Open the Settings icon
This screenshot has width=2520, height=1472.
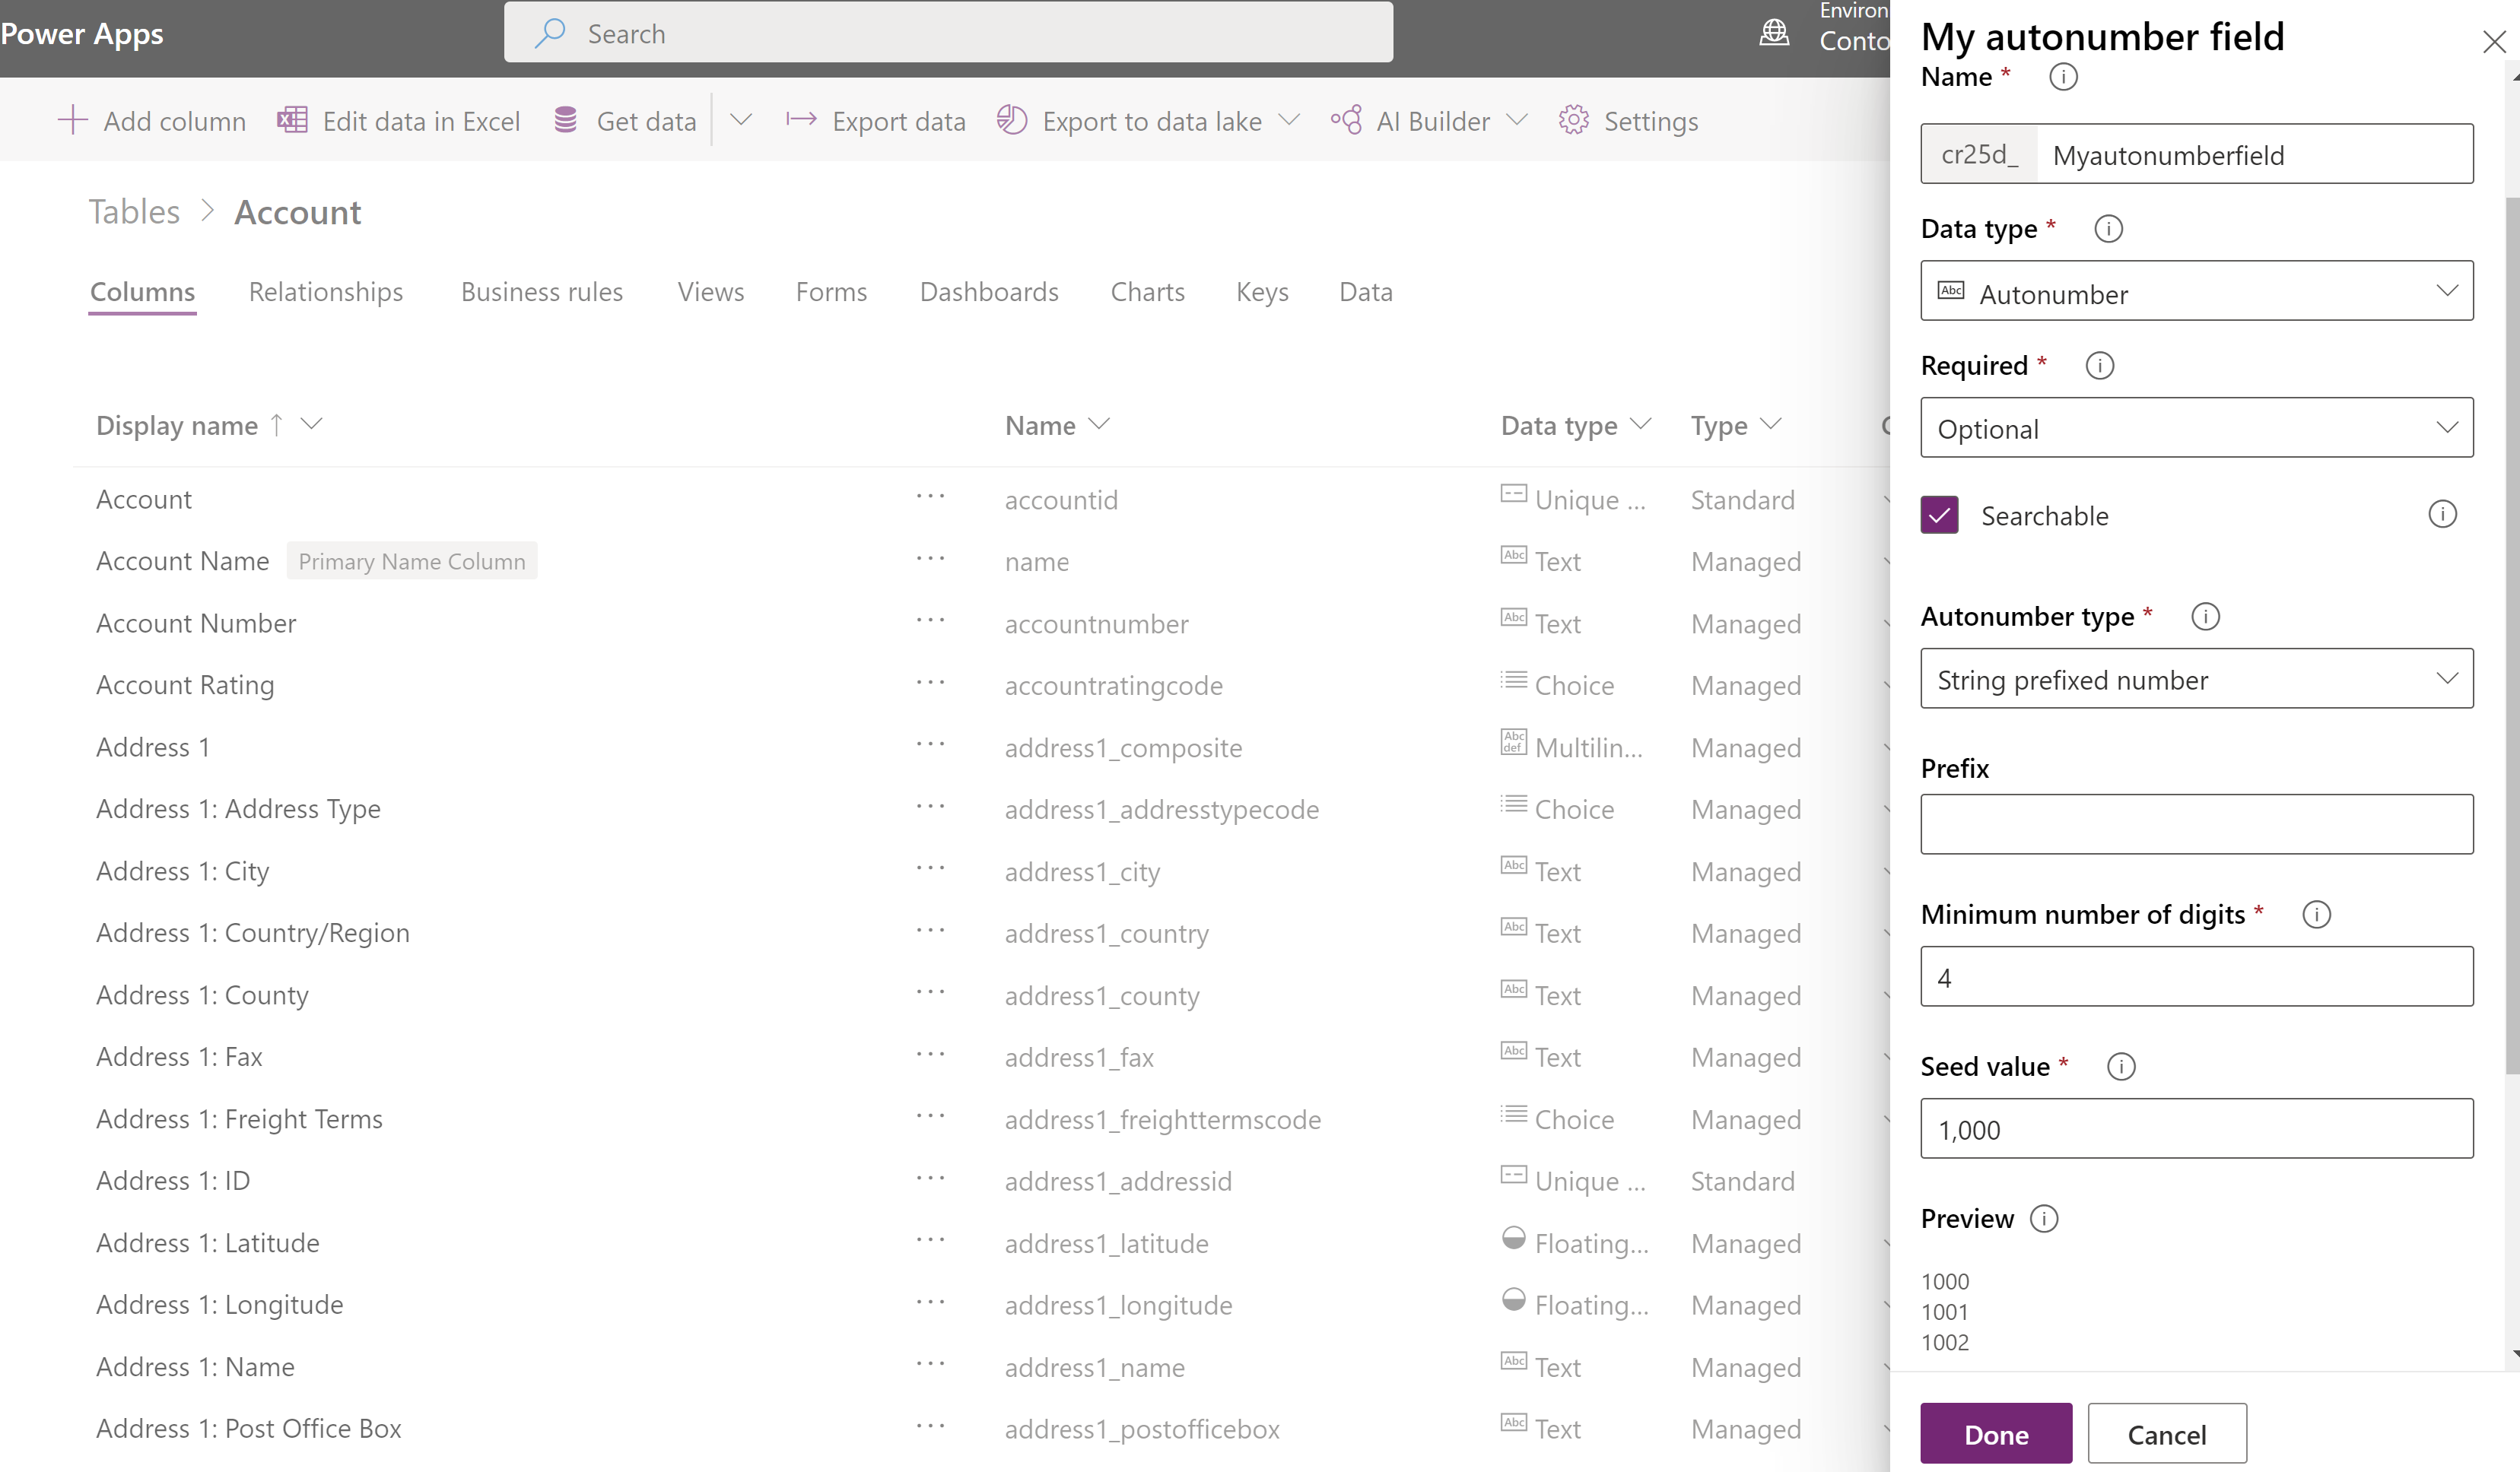pyautogui.click(x=1572, y=119)
